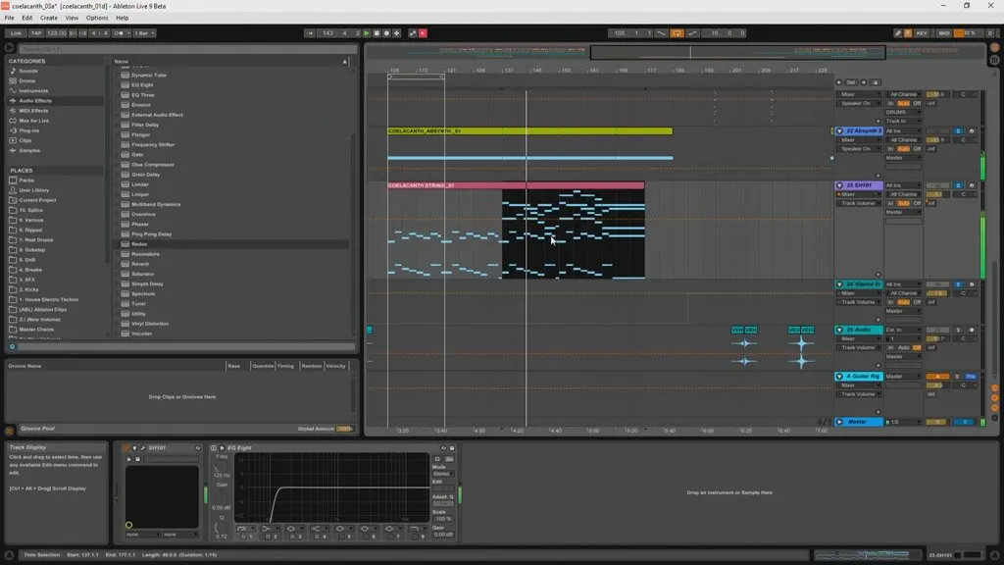
Task: Open the quantization menu showing 1 Bar
Action: (x=144, y=33)
